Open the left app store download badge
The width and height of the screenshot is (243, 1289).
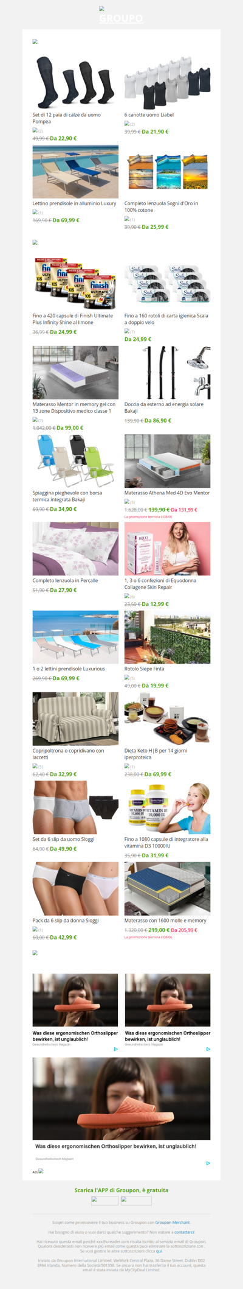104,1200
